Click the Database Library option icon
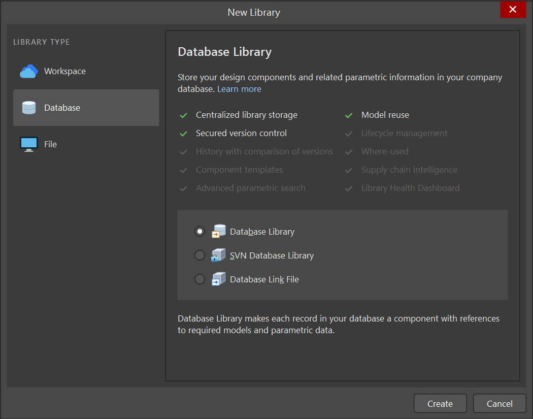 [x=218, y=232]
